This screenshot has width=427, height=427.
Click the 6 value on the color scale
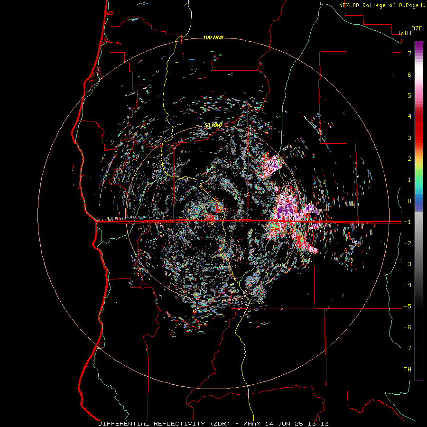(x=409, y=74)
